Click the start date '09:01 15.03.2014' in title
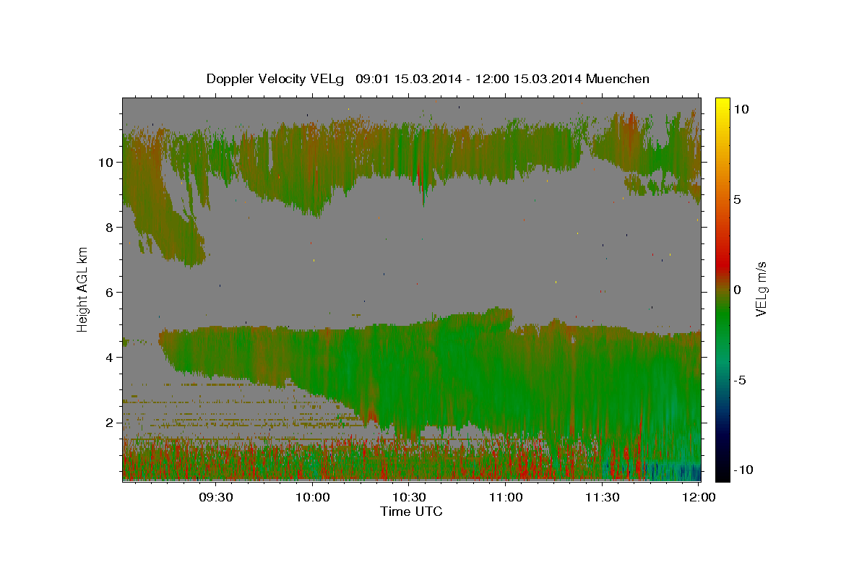This screenshot has height=578, width=867. (x=407, y=79)
